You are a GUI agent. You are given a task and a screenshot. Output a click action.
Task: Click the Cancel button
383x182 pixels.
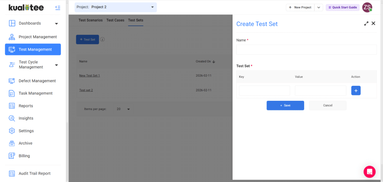click(x=328, y=106)
